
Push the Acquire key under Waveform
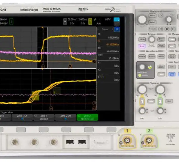point(152,56)
